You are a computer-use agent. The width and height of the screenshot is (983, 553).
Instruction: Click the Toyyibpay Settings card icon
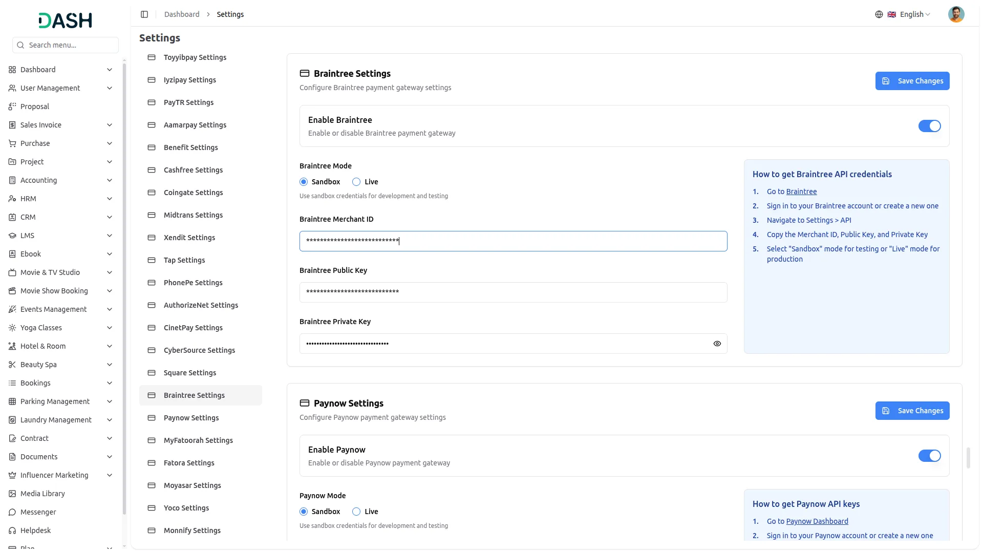coord(152,57)
